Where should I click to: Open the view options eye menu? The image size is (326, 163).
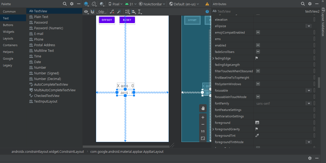(86, 12)
